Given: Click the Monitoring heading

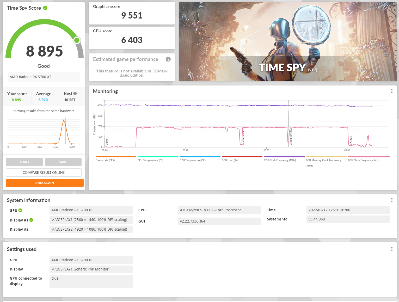Looking at the screenshot, I should click(105, 91).
